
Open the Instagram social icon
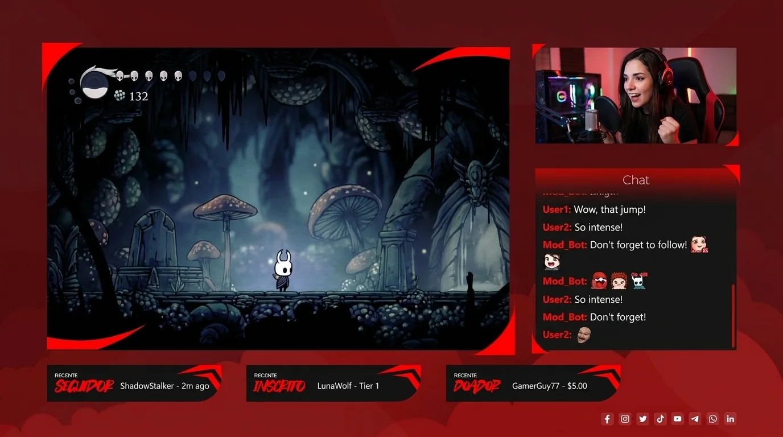[625, 419]
